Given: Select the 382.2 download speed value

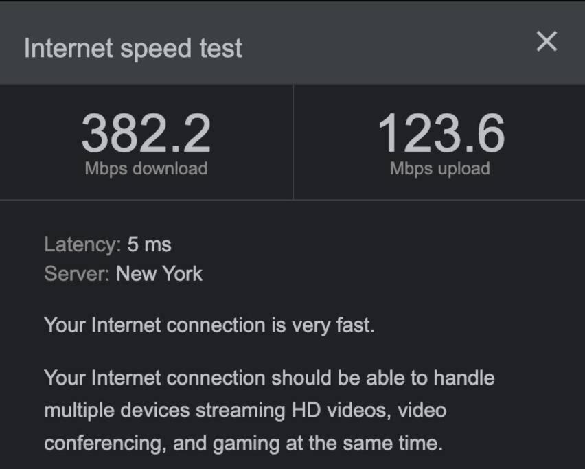Looking at the screenshot, I should point(146,133).
